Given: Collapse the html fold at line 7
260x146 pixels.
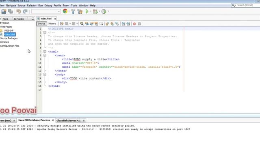Looking at the screenshot, I should pos(45,52).
